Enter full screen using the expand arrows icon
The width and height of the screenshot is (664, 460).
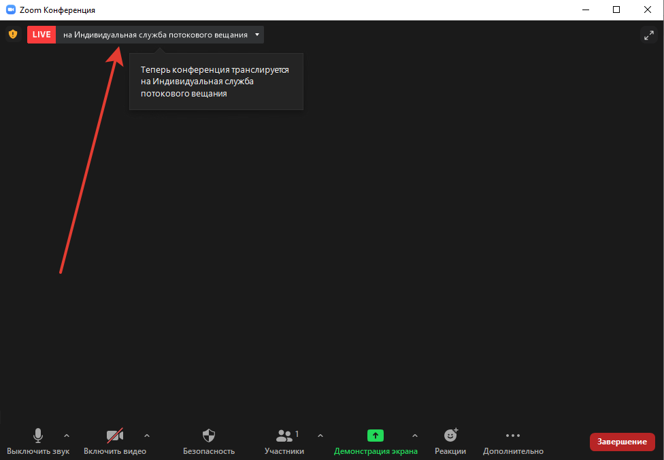click(x=649, y=35)
